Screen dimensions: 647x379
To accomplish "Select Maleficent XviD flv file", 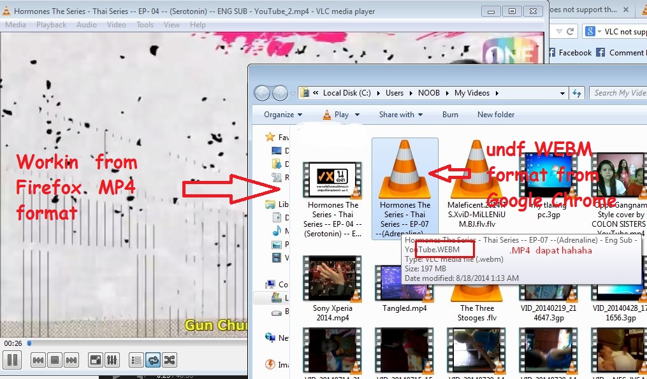I will (x=477, y=184).
